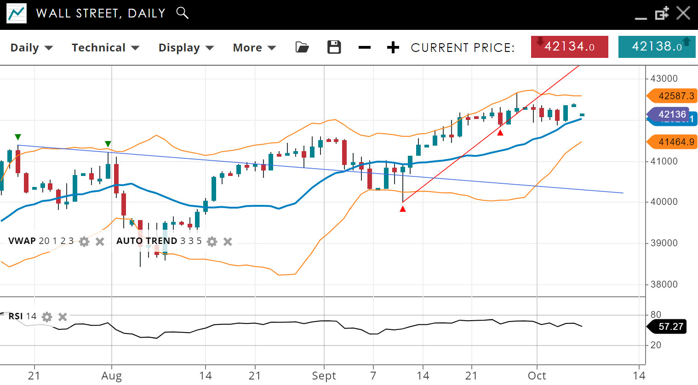Open saved chart folder icon
698x385 pixels.
[x=302, y=47]
